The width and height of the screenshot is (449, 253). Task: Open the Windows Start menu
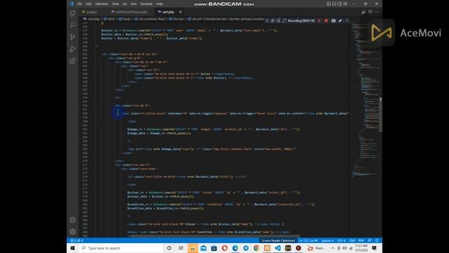pyautogui.click(x=72, y=248)
